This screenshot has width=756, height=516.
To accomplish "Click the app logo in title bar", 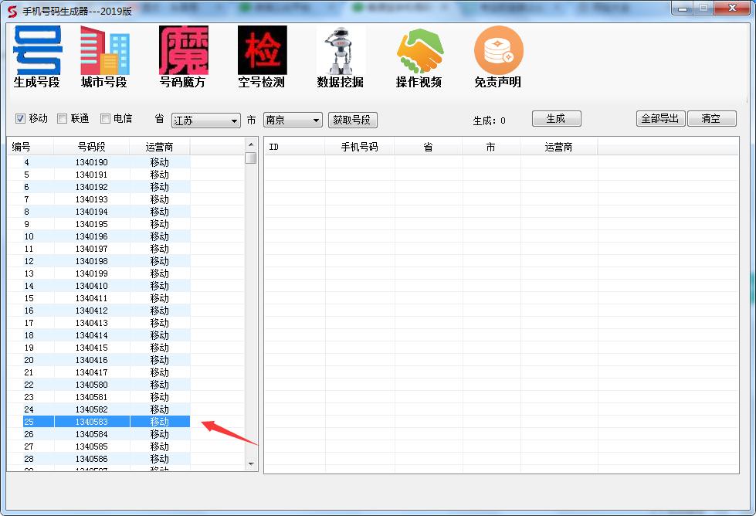I will point(12,11).
